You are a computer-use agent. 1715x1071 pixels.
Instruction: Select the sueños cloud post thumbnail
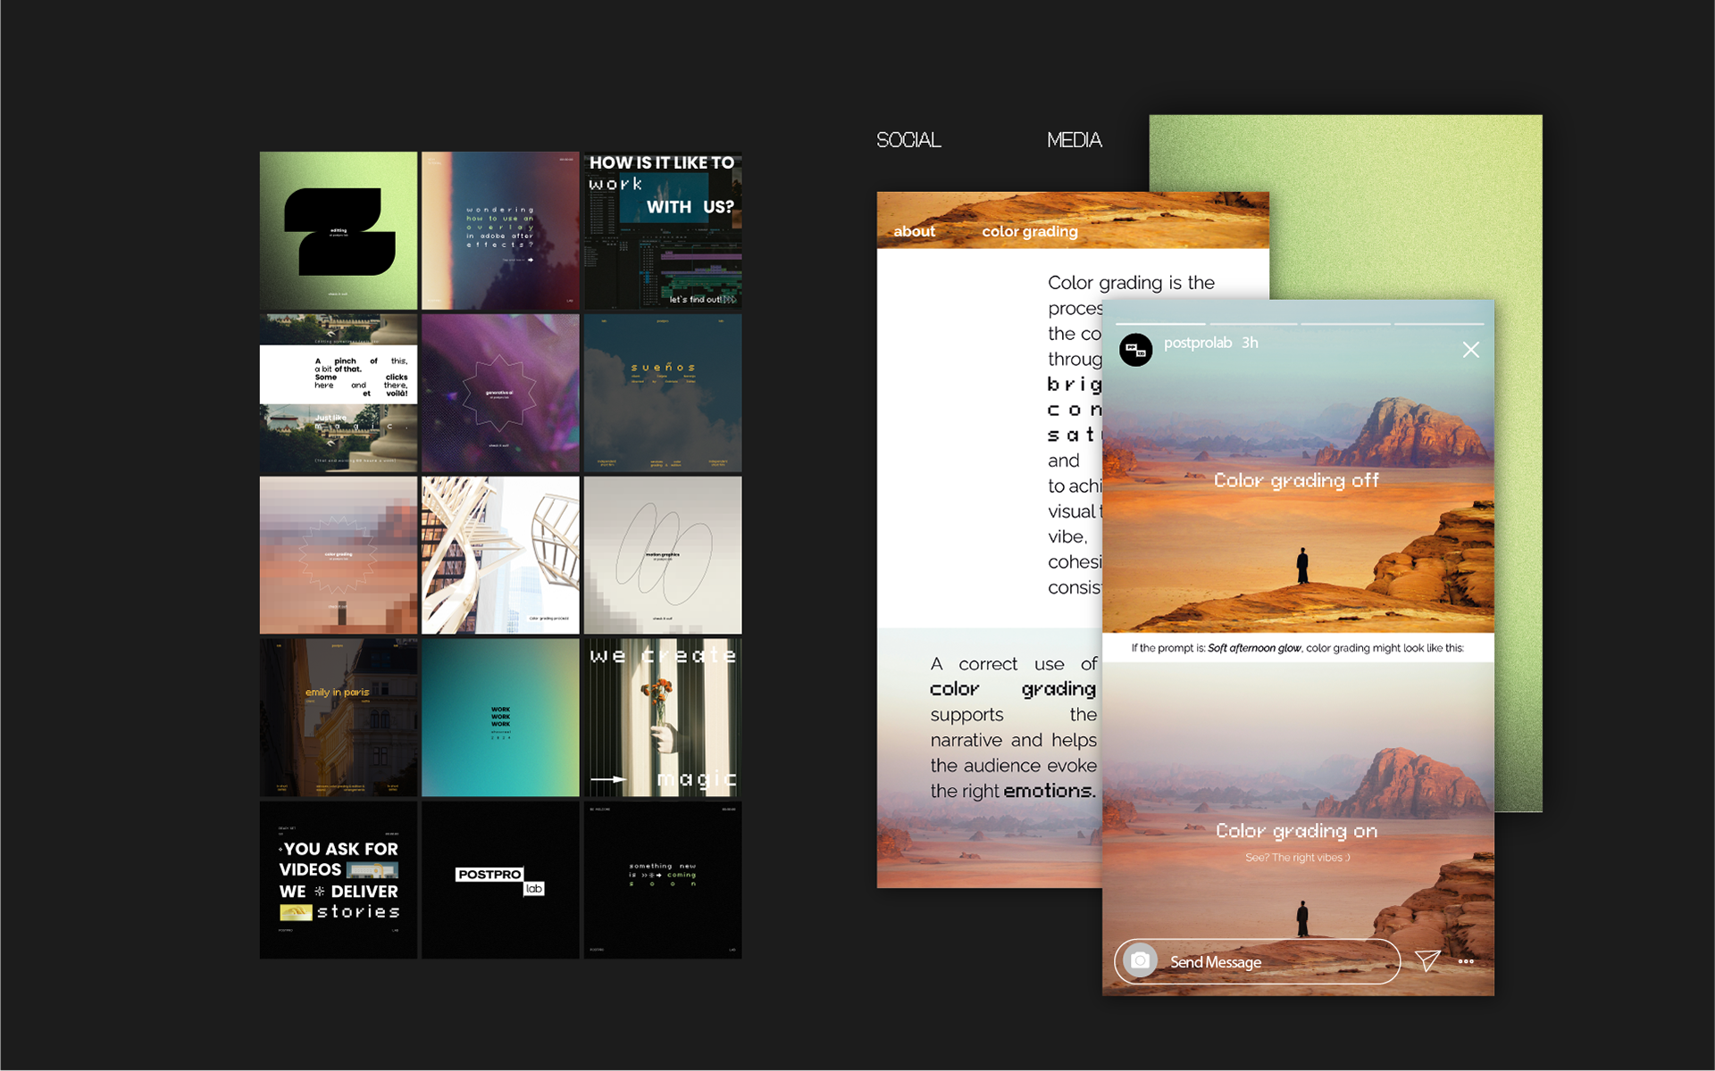point(662,393)
